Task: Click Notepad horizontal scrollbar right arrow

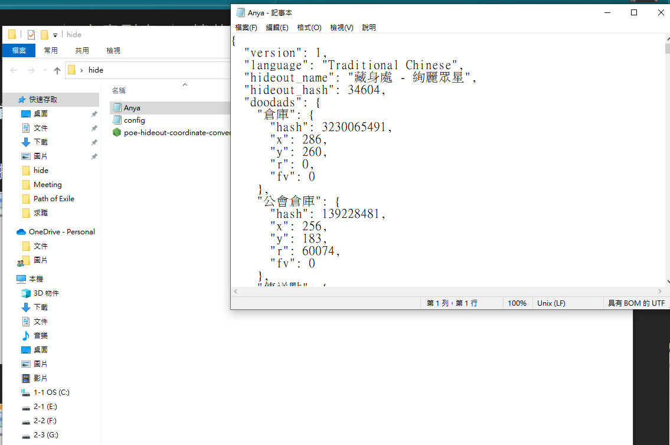Action: [x=660, y=292]
